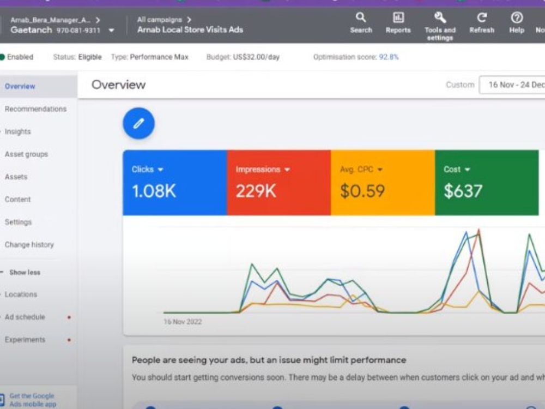Open Recommendations in the sidebar
Screen dimensions: 545x409
(35, 109)
